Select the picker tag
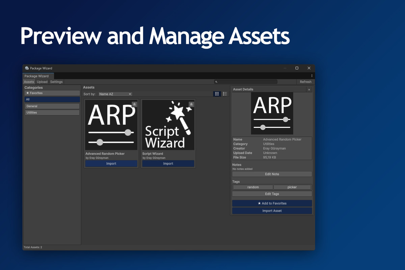Image resolution: width=405 pixels, height=270 pixels. (x=292, y=187)
